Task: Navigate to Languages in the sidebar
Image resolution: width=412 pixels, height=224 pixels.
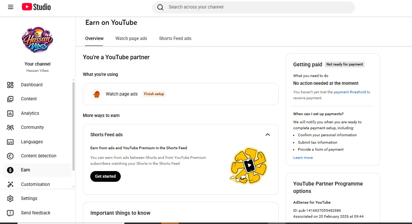Action: point(32,142)
